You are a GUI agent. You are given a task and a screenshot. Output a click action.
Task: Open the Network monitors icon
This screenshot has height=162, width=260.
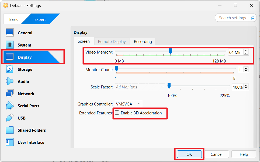click(x=10, y=94)
